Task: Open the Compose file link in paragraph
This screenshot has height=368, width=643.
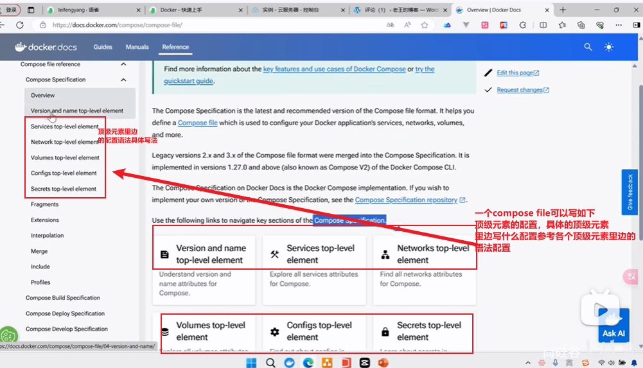Action: coord(197,123)
